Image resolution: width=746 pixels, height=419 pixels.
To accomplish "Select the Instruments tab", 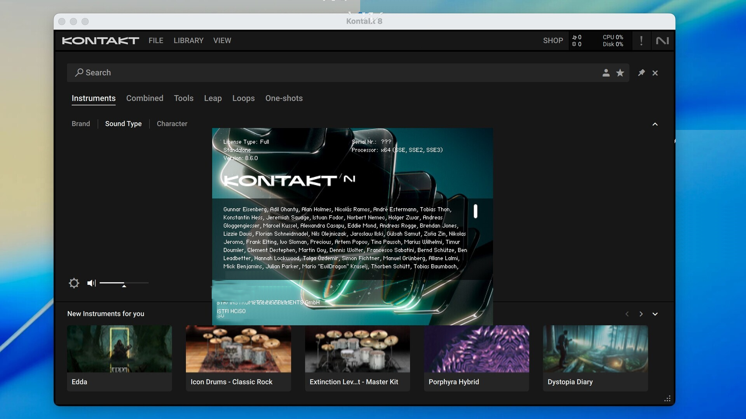I will tap(94, 99).
